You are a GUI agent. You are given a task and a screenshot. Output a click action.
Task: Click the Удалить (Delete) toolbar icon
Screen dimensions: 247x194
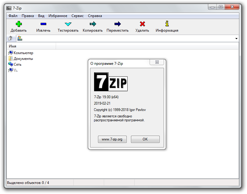[142, 23]
